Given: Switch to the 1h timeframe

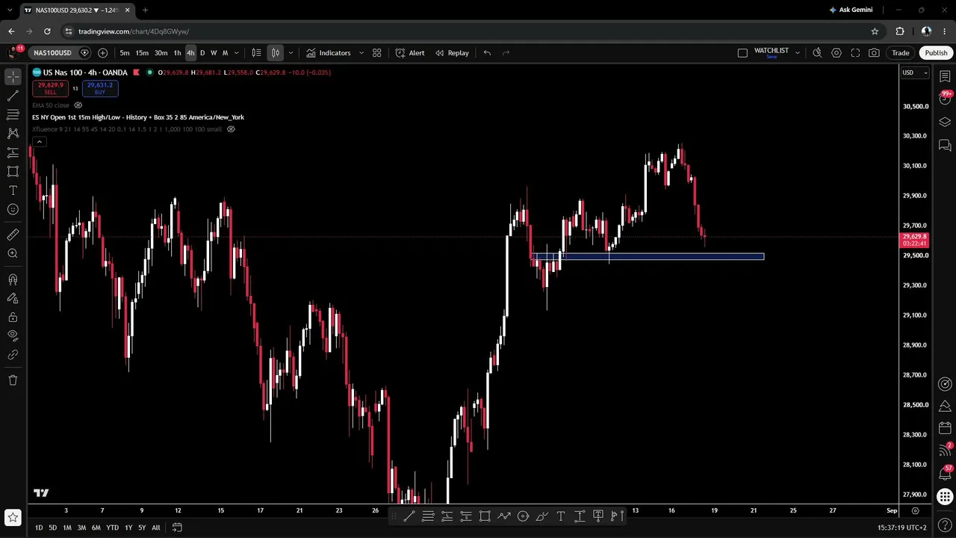Looking at the screenshot, I should click(x=177, y=53).
